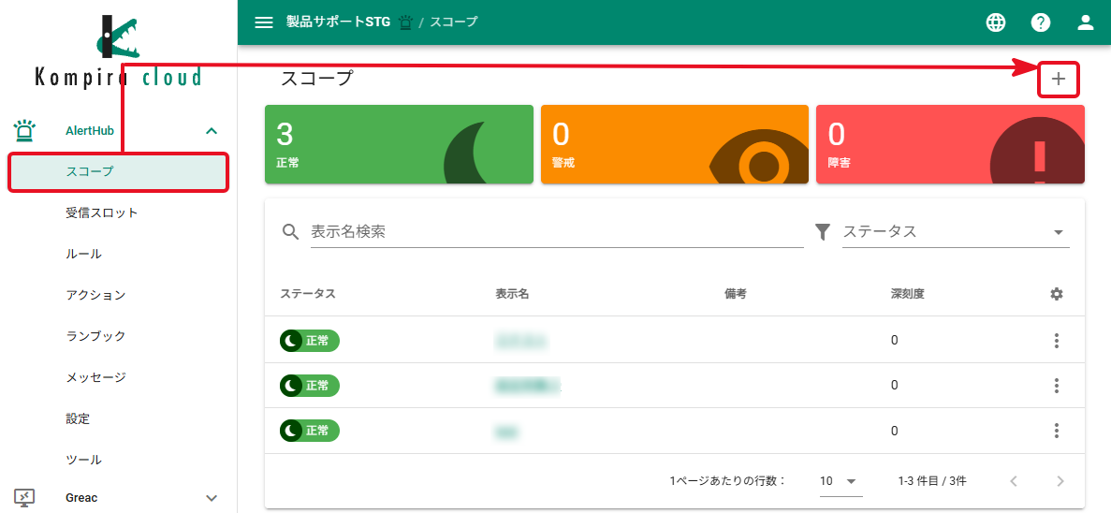1111x513 pixels.
Task: Click the 正常 status badge in first row
Action: 310,341
